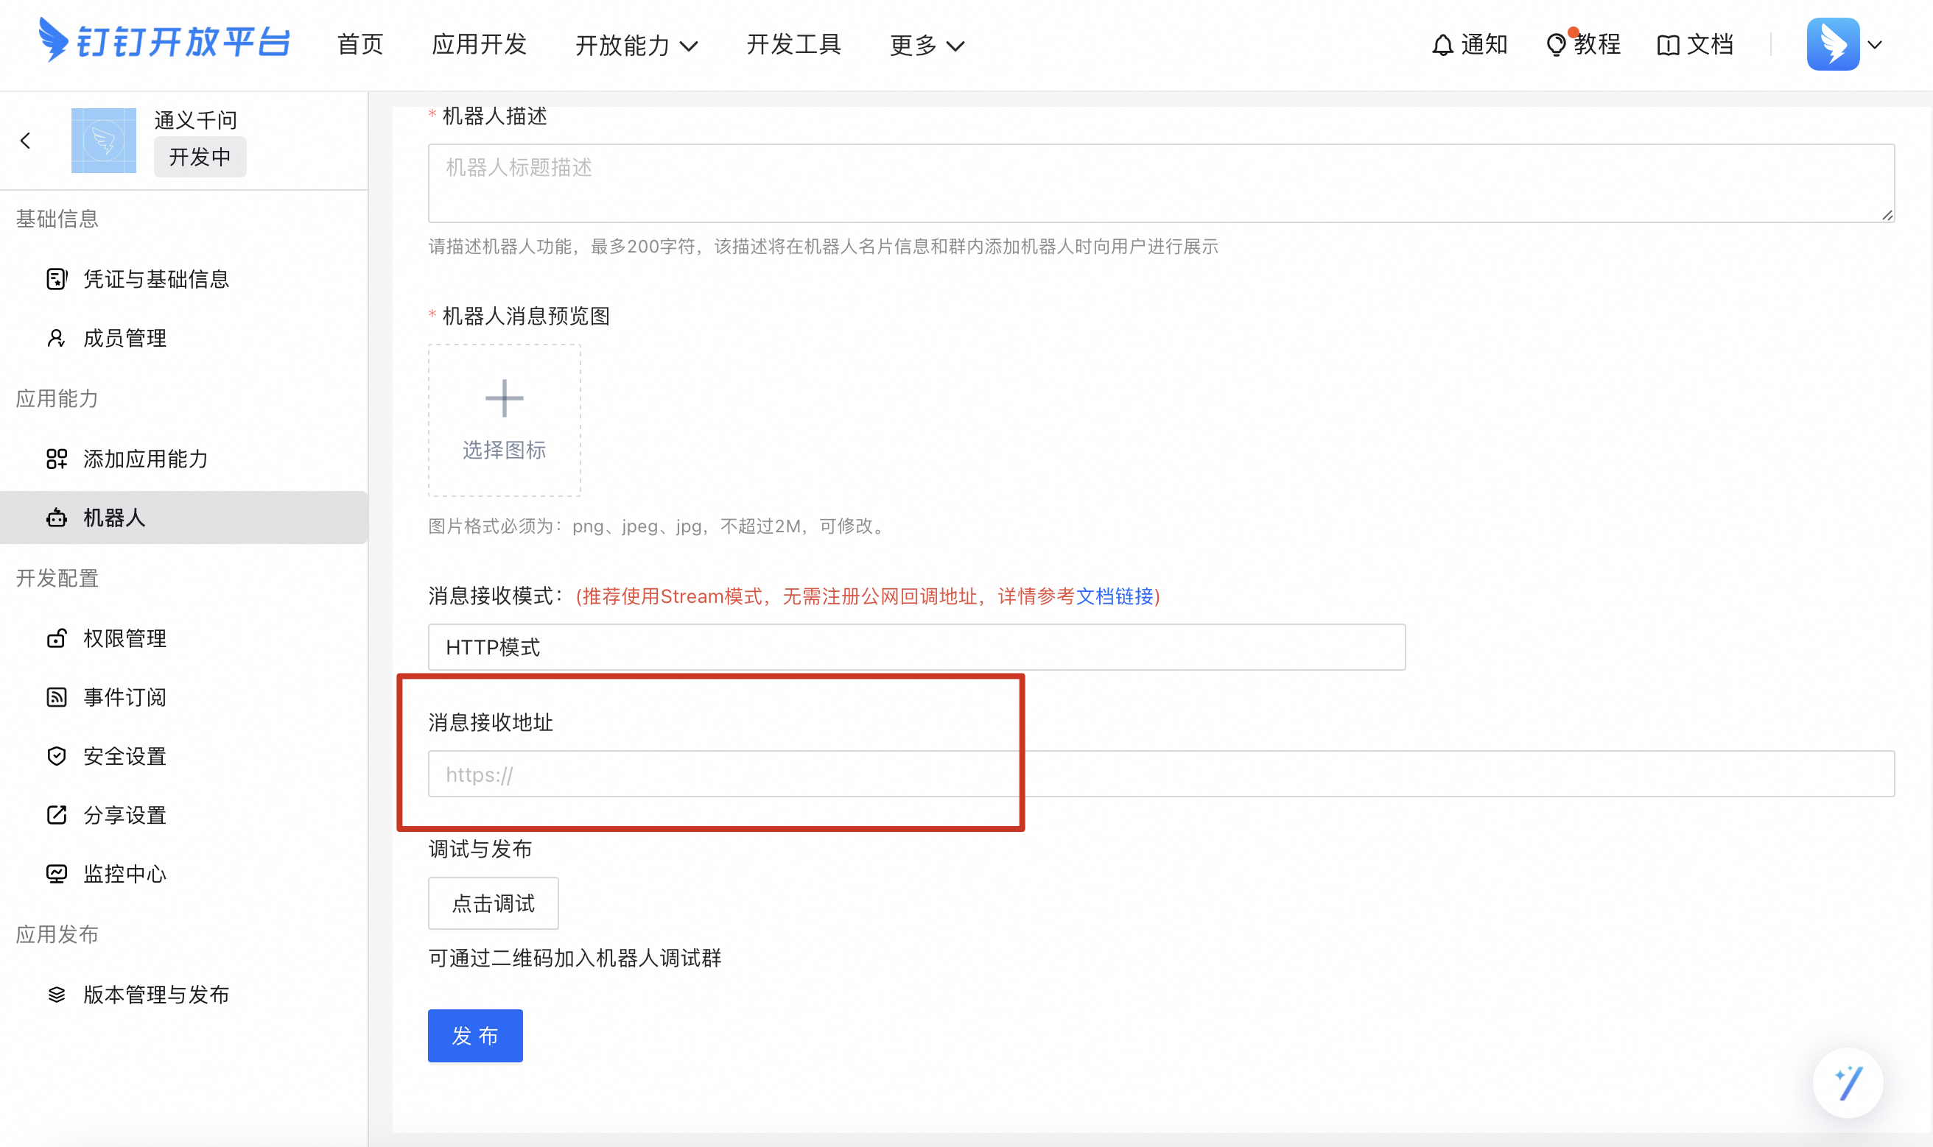Image resolution: width=1933 pixels, height=1147 pixels.
Task: Click the back arrow beside 通义千问 app
Action: click(26, 141)
